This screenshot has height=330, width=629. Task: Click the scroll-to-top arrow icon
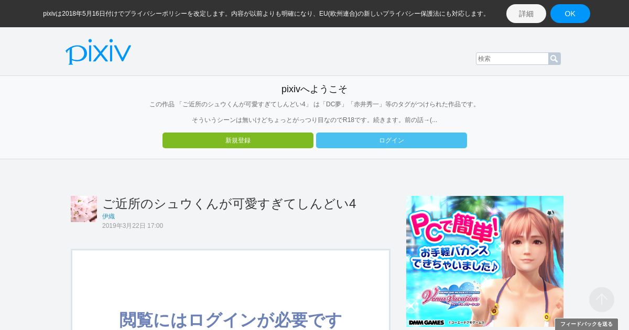pyautogui.click(x=602, y=300)
